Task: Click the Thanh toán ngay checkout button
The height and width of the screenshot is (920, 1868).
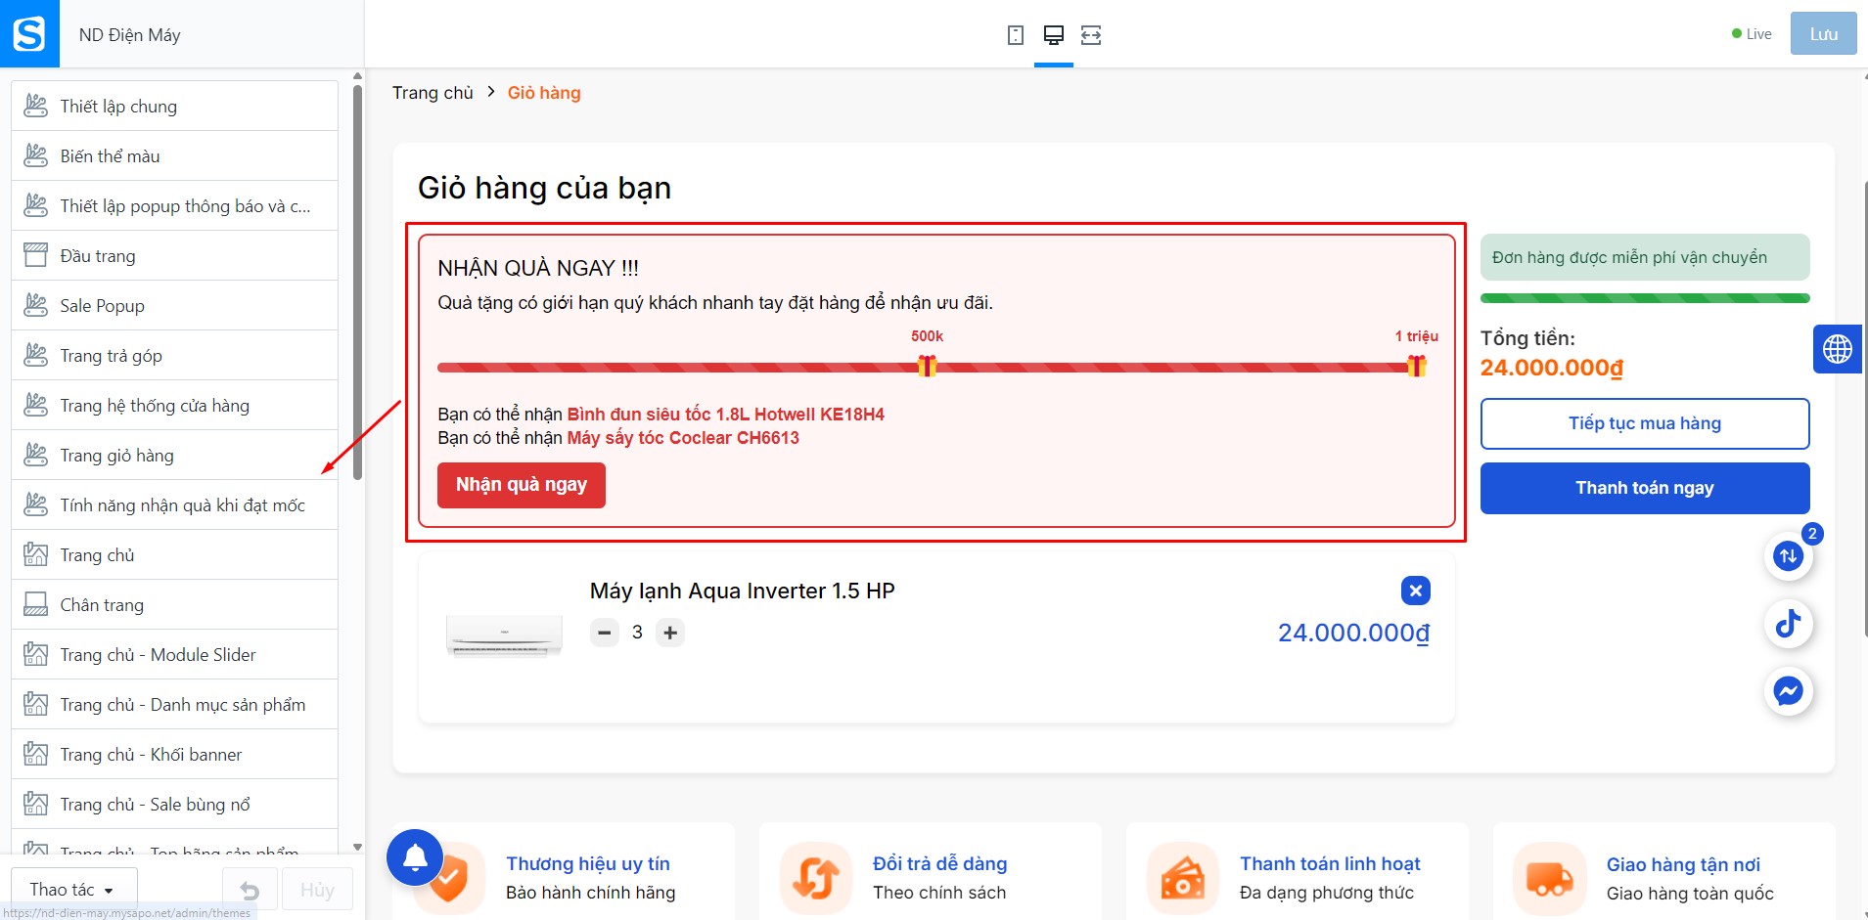Action: (x=1645, y=488)
